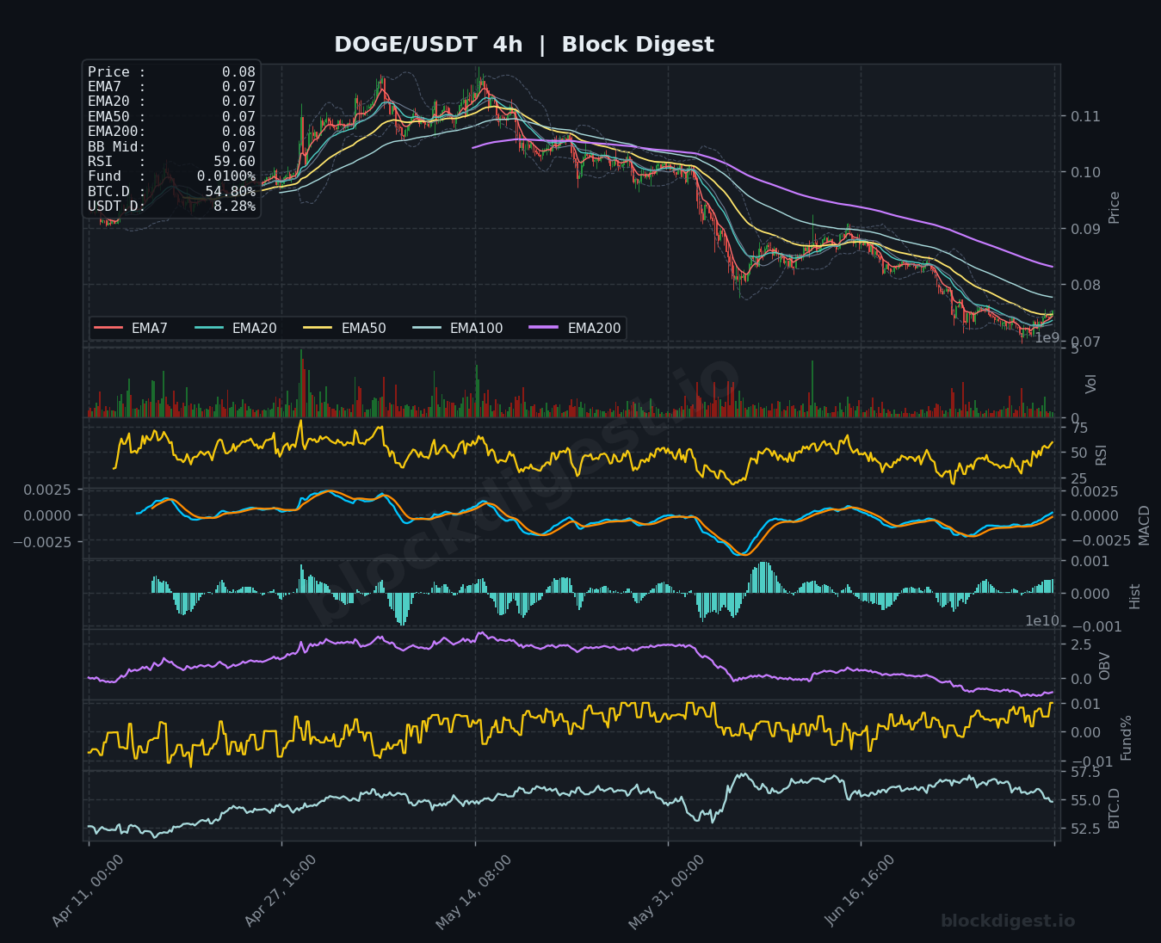Viewport: 1161px width, 943px height.
Task: Click the 'BTC.D : 54.80%' stats row
Action: coord(171,191)
